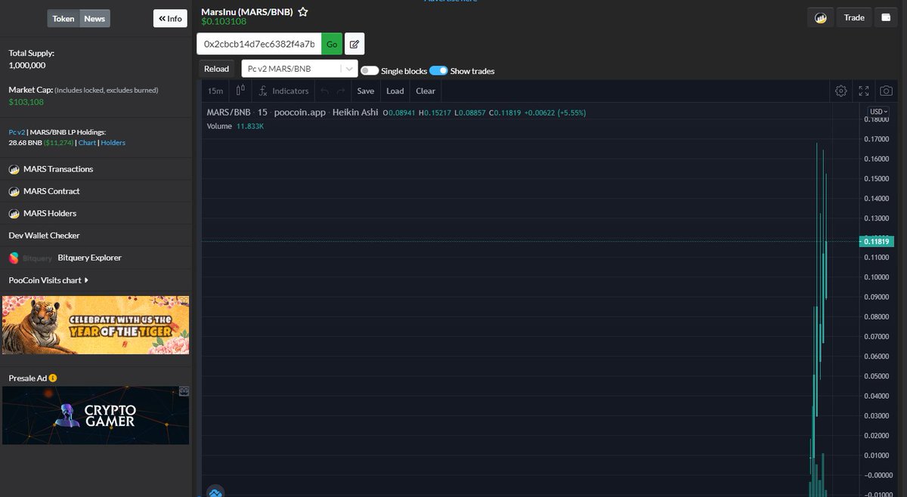Image resolution: width=907 pixels, height=497 pixels.
Task: Clear the chart drawings
Action: 426,91
